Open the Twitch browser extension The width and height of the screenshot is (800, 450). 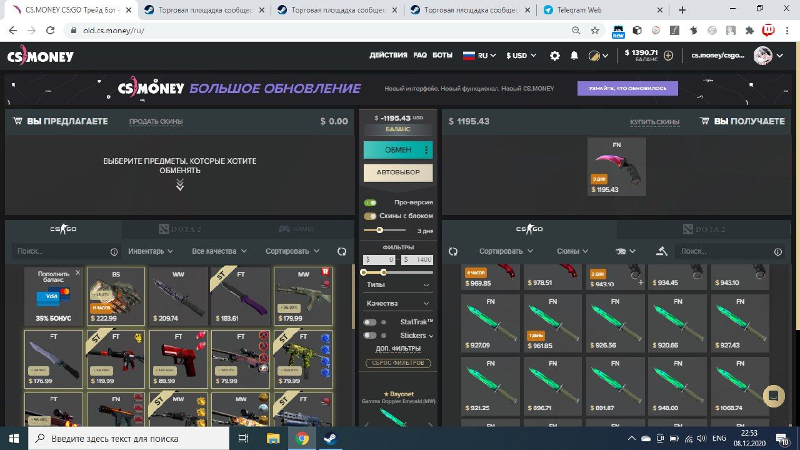[769, 30]
